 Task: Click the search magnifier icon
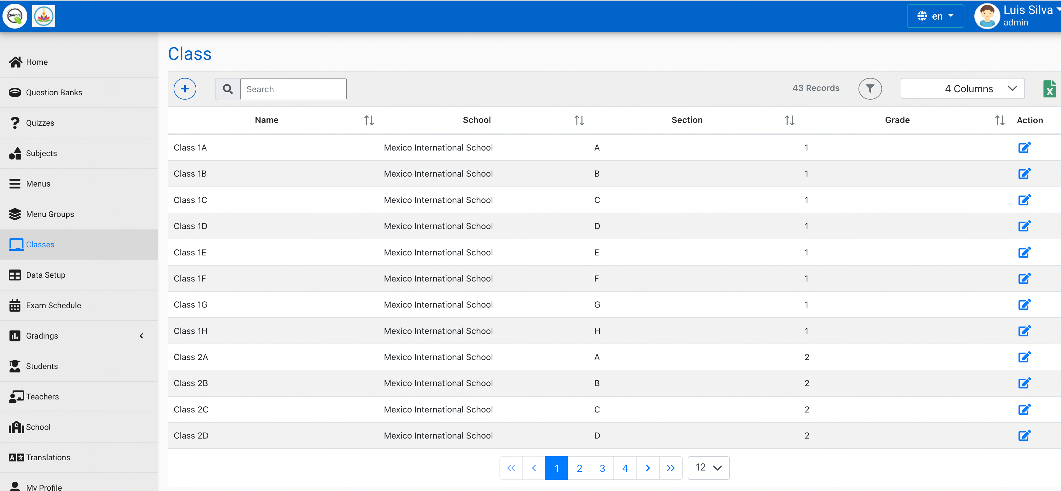point(228,89)
